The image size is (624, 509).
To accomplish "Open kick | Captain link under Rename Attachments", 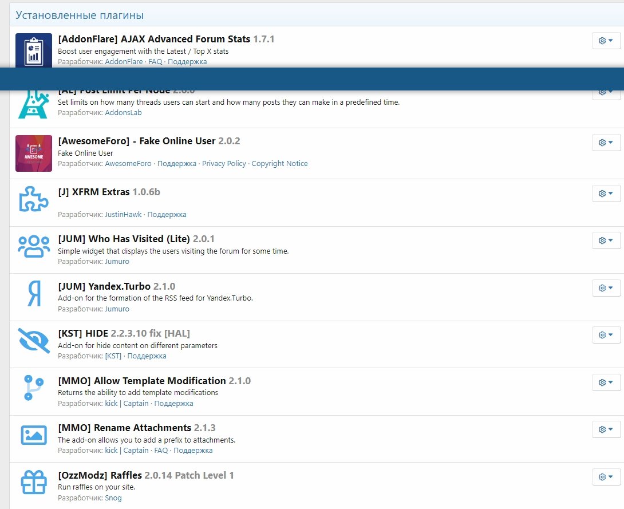I will pos(127,451).
